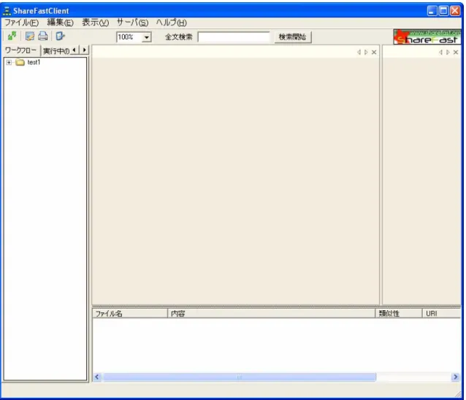Click the ShareFast logo banner
Screen dimensions: 466x400
[427, 37]
